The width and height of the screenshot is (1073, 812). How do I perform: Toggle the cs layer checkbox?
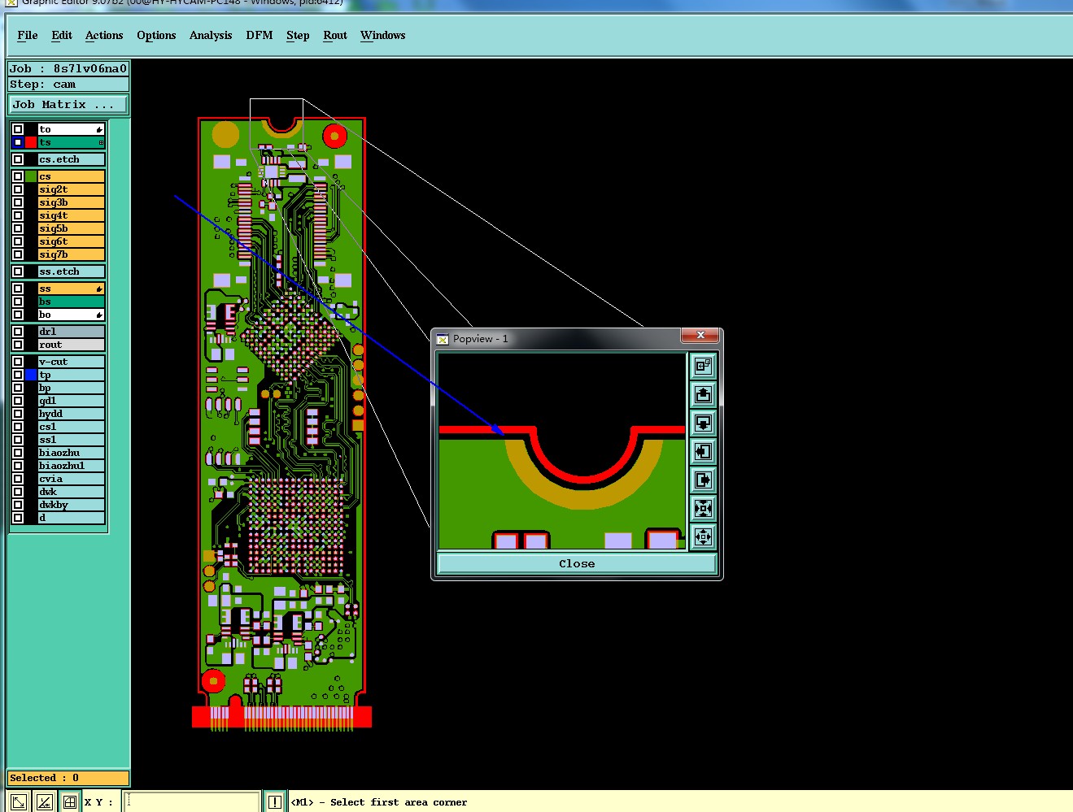coord(18,176)
